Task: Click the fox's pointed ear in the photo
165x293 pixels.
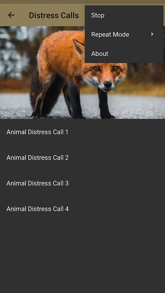Action: click(79, 48)
